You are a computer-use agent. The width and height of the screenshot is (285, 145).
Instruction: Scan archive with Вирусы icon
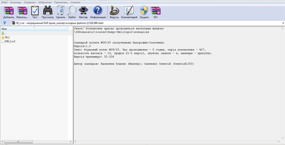tap(114, 12)
